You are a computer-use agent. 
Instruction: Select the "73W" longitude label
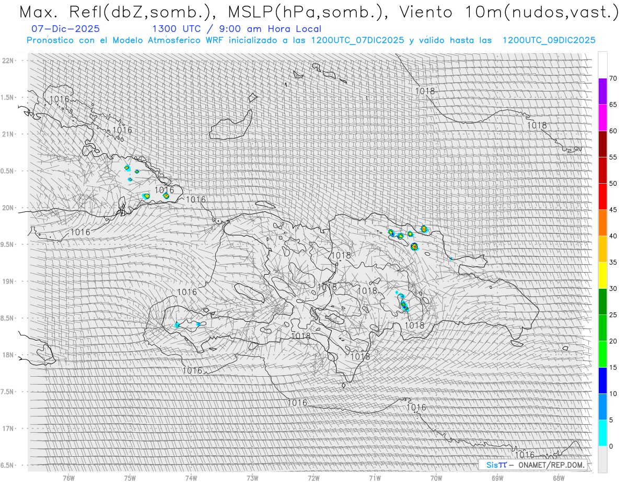coord(252,477)
